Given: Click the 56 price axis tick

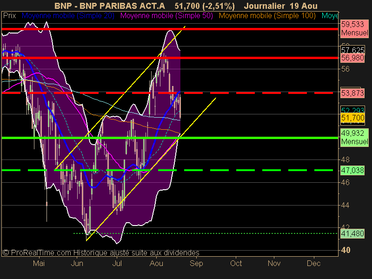Looking at the screenshot, I should point(345,69).
